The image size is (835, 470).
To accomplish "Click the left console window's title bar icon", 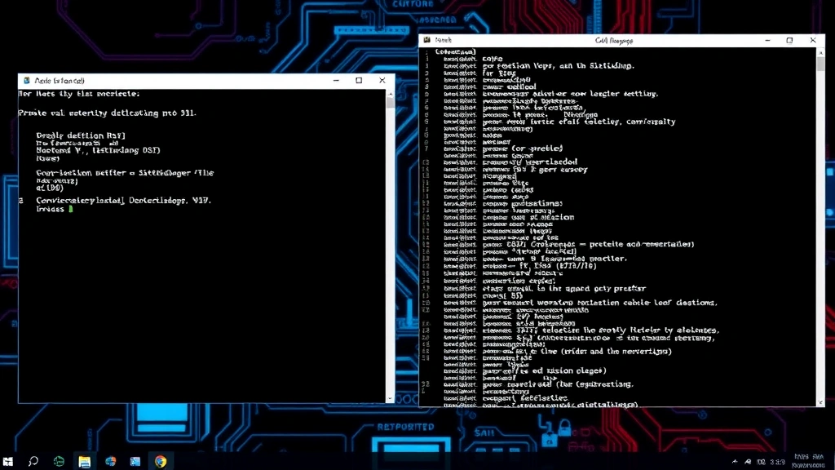I will tap(25, 81).
